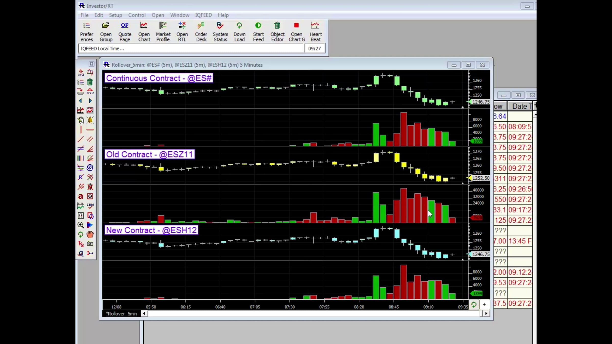Select the Rollover_5min chart tab
The height and width of the screenshot is (344, 612).
click(x=122, y=314)
